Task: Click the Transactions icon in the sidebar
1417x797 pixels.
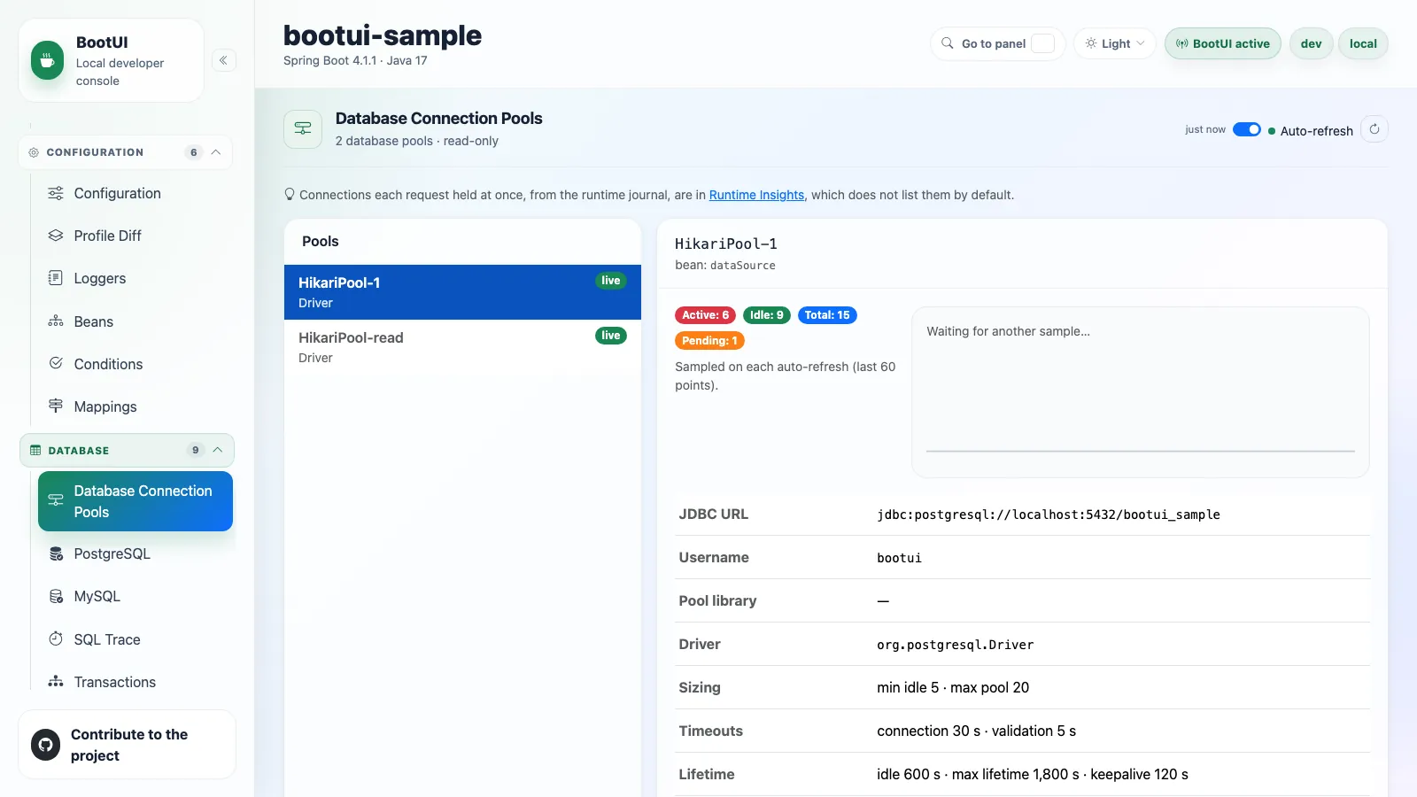Action: pyautogui.click(x=56, y=681)
